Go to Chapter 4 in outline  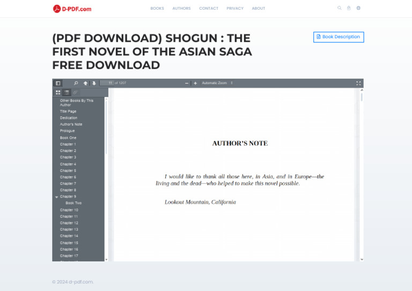click(x=68, y=164)
